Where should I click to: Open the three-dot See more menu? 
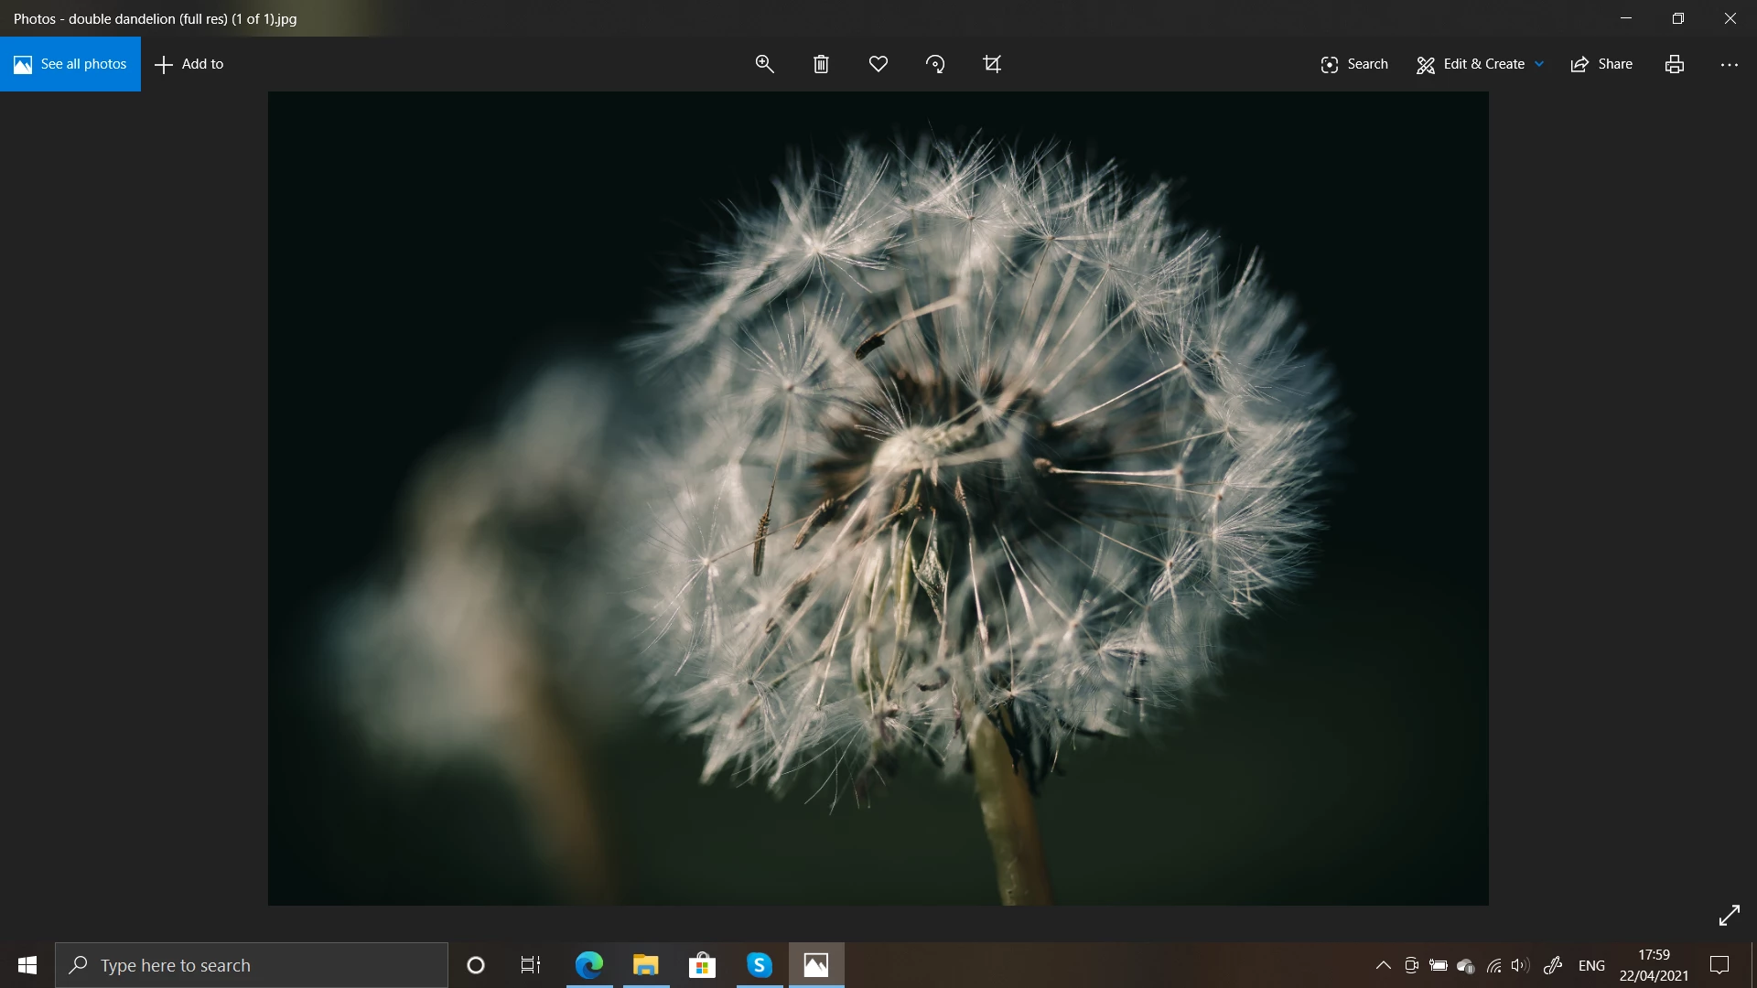click(1729, 64)
